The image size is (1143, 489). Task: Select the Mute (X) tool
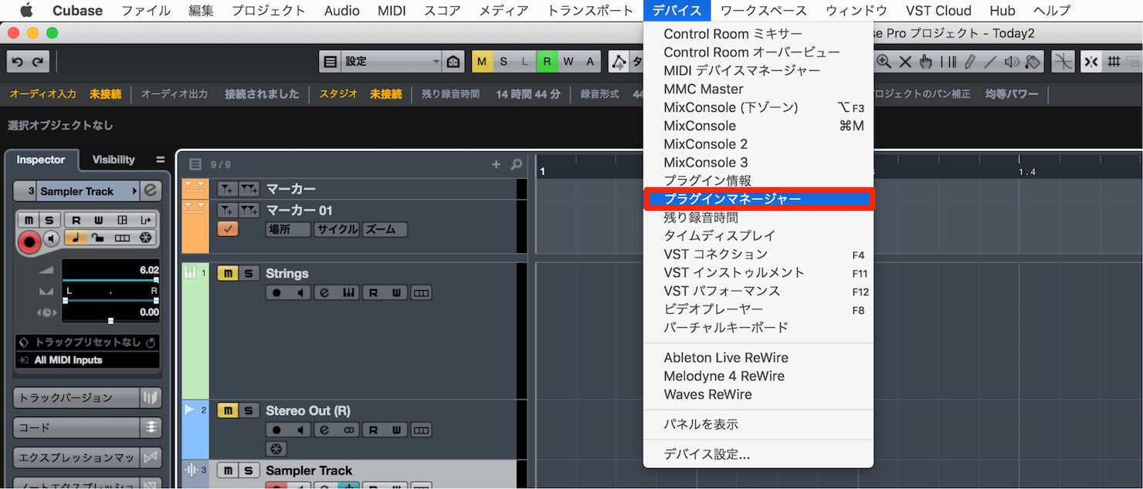coord(905,62)
